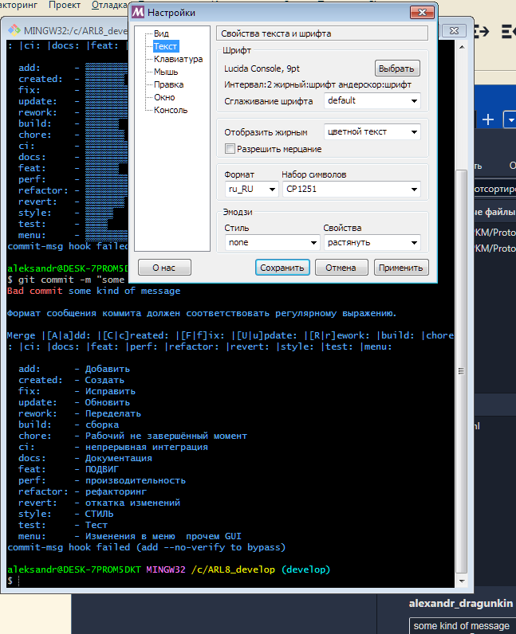516x634 pixels.
Task: Enable the Разрешить мерцание checkbox
Action: pos(230,149)
